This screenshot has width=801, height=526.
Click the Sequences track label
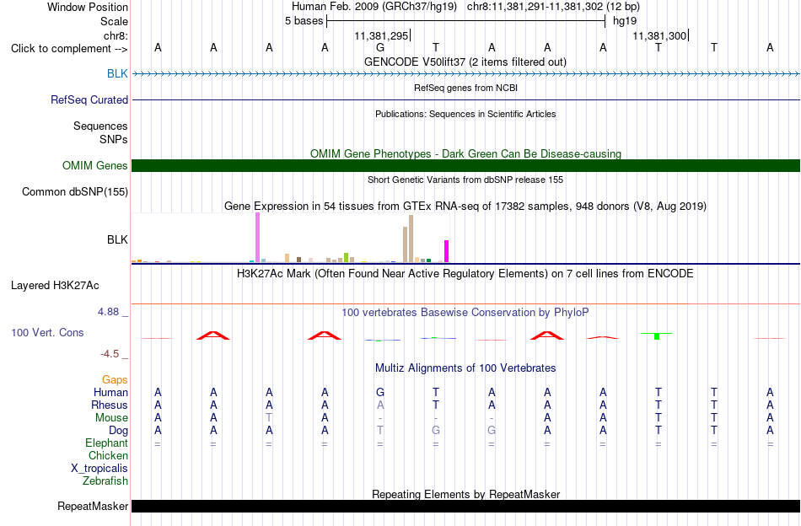pos(100,126)
